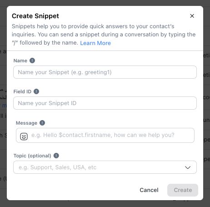
Task: Click the Topic (optional) label
Action: 32,156
